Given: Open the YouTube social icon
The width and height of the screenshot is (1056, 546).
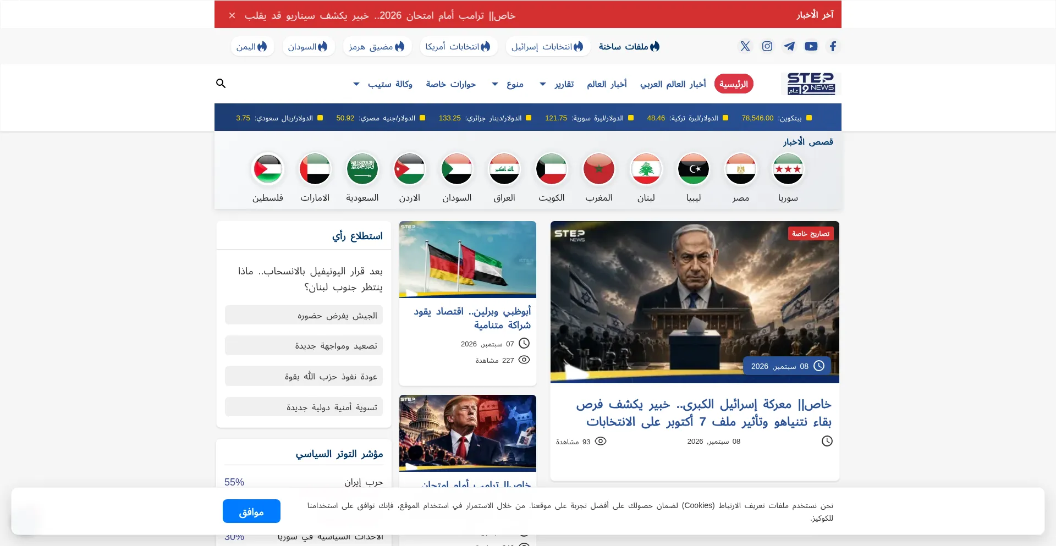Looking at the screenshot, I should pos(811,46).
